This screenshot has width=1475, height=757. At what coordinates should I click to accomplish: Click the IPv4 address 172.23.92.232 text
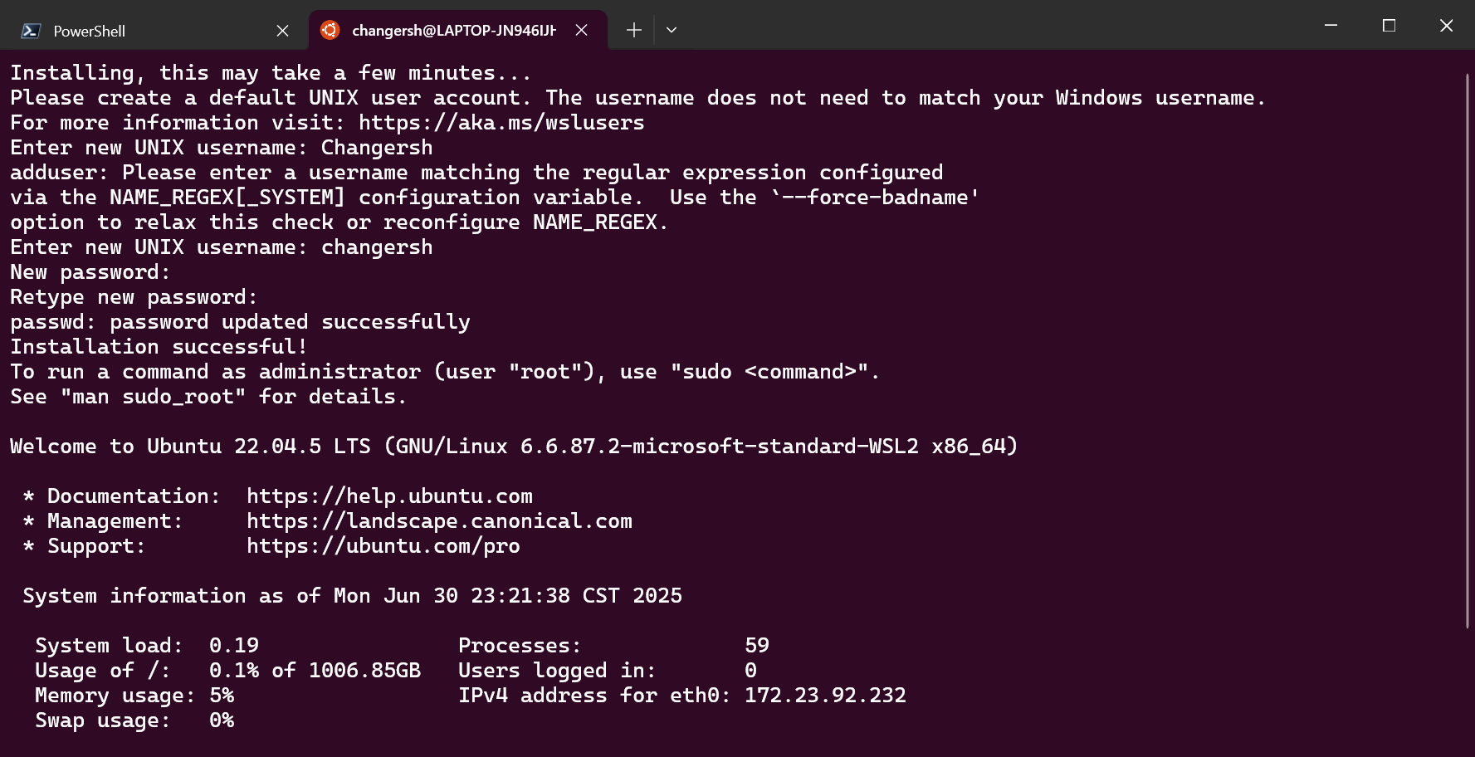point(825,696)
